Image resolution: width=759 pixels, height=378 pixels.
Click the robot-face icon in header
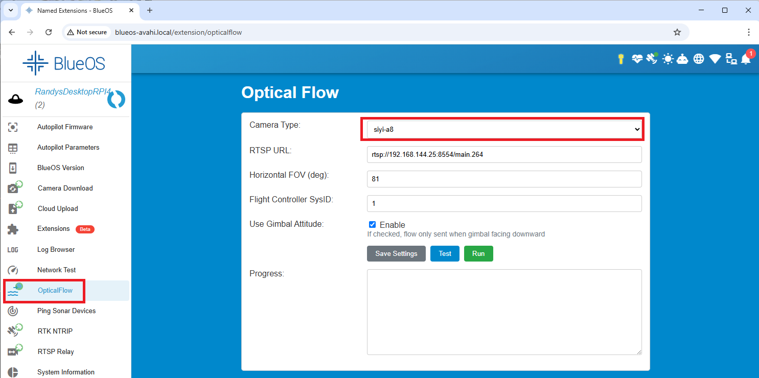683,59
